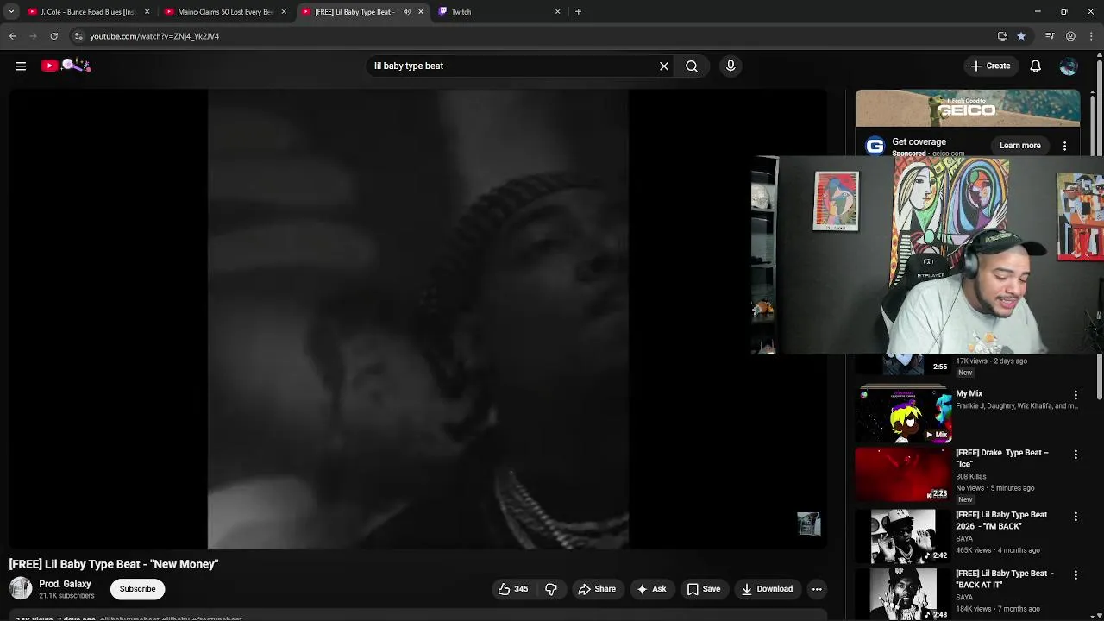
Task: Open the notifications bell
Action: coord(1036,66)
